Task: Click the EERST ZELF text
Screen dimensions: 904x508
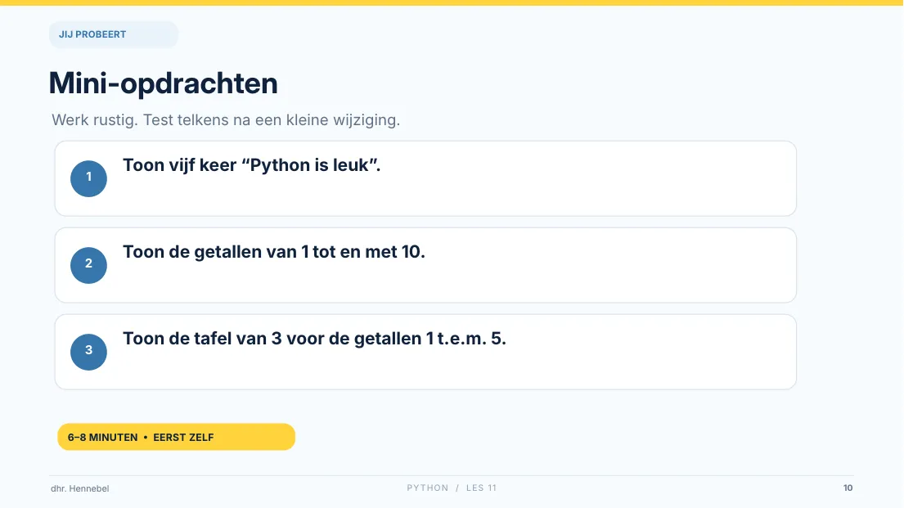Action: [x=183, y=438]
